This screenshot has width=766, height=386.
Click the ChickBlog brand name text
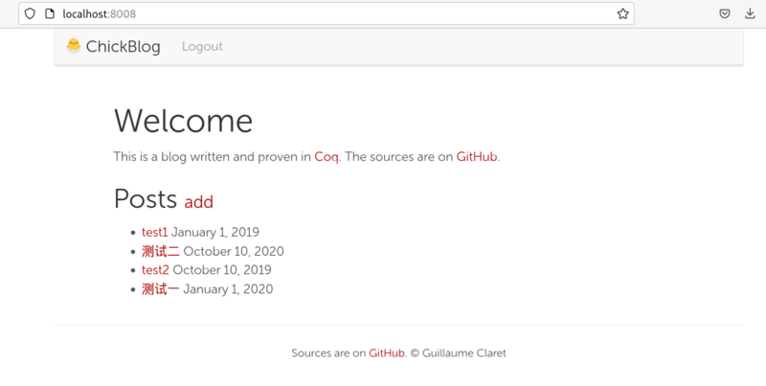(124, 47)
